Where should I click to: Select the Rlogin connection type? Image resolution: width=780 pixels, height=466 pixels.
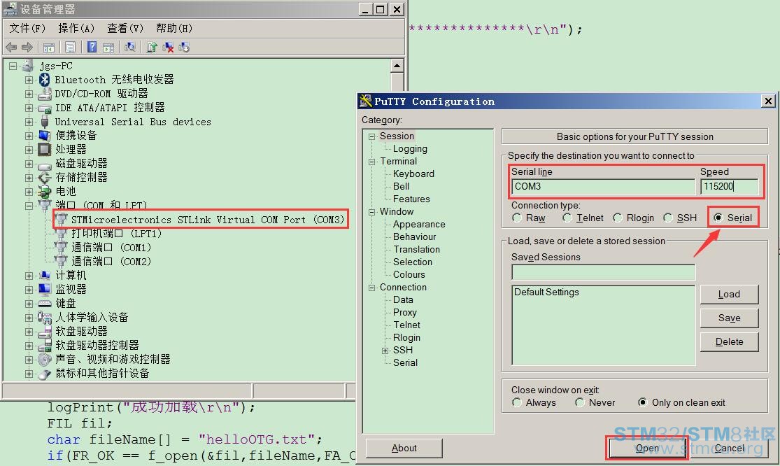[x=617, y=218]
